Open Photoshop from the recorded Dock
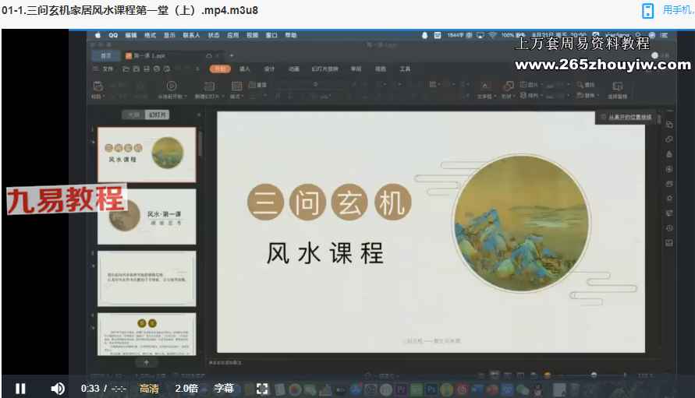 [x=431, y=389]
